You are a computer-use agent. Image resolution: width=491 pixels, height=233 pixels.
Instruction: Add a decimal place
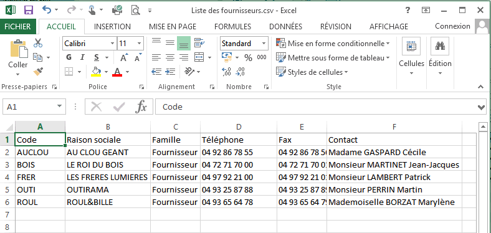(226, 72)
